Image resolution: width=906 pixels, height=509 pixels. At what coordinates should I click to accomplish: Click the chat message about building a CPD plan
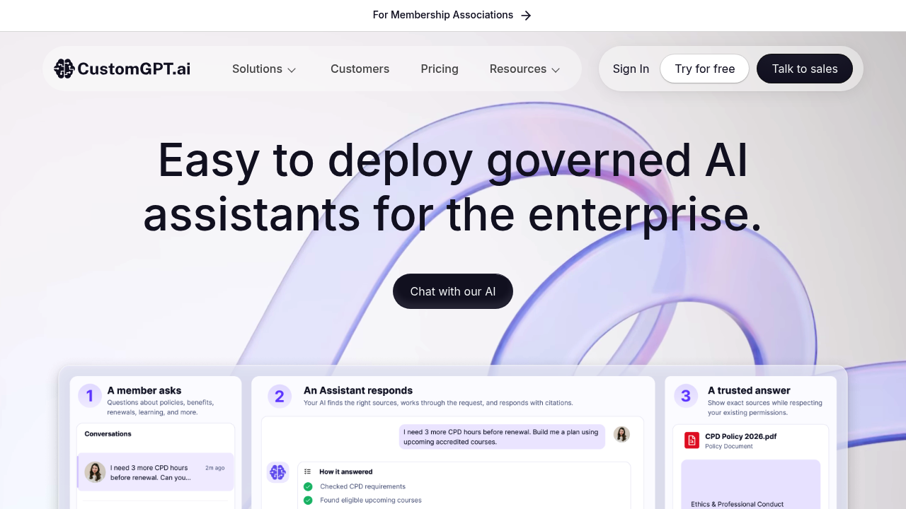501,437
